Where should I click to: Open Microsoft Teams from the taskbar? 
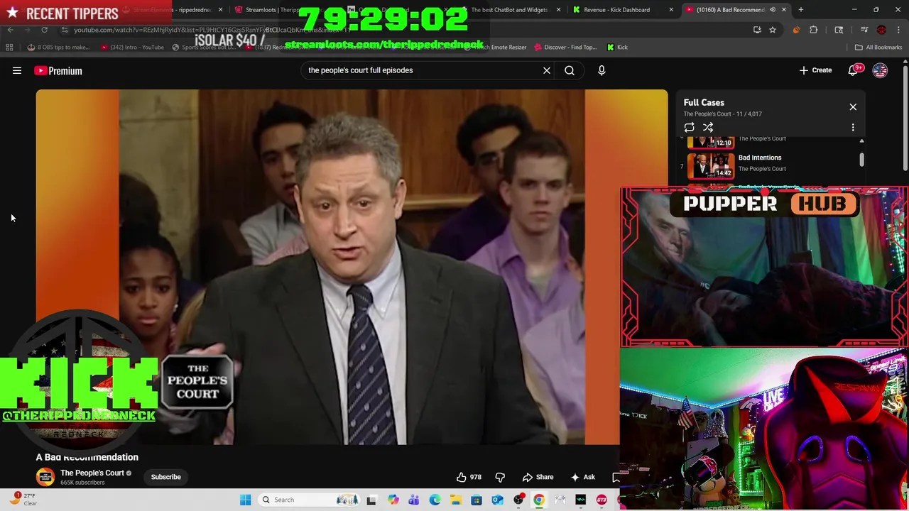click(x=414, y=500)
